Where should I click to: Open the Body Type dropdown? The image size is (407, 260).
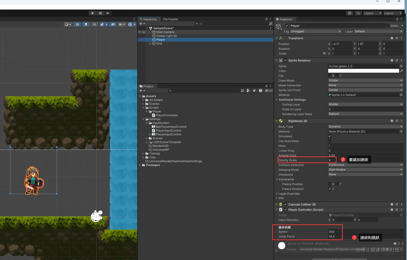click(366, 127)
